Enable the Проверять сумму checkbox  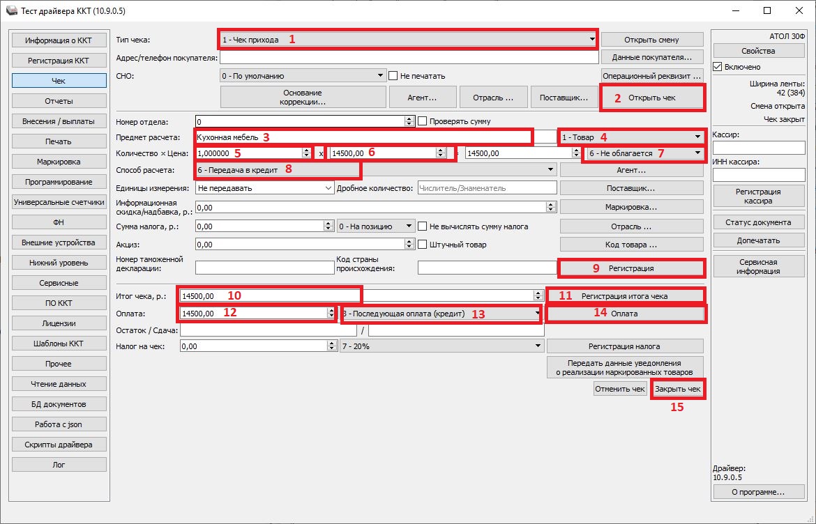coord(422,121)
